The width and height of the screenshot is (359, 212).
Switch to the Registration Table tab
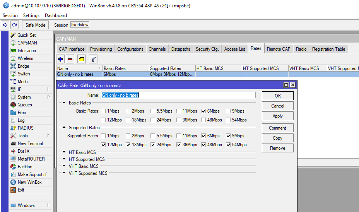(x=328, y=49)
